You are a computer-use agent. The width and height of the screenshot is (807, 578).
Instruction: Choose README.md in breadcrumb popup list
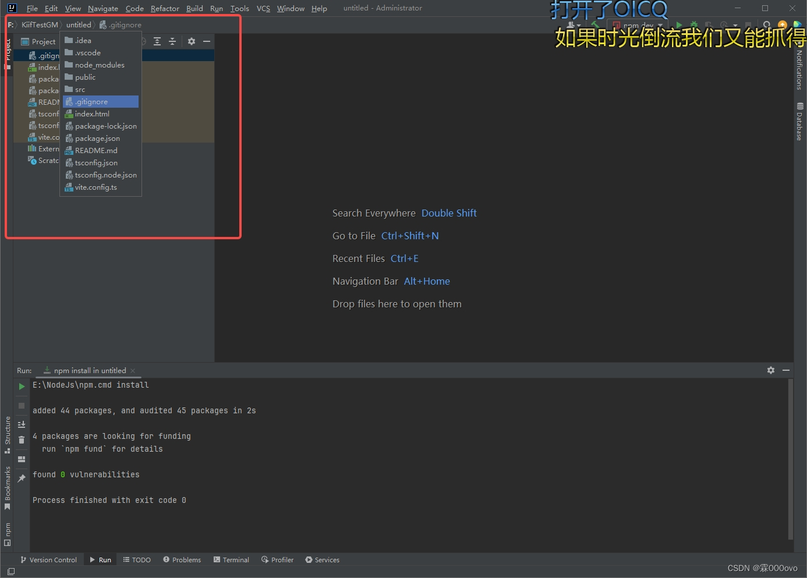[101, 151]
